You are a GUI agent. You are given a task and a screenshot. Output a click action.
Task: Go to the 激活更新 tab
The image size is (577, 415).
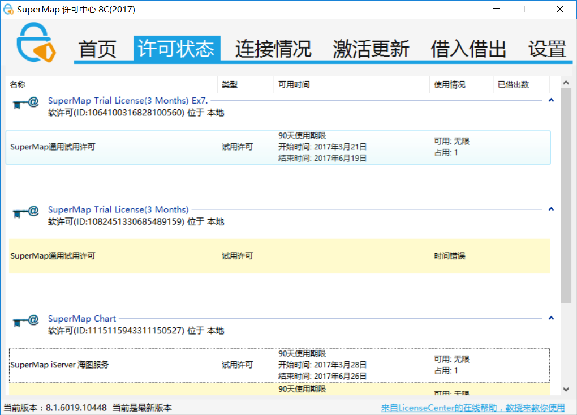pyautogui.click(x=371, y=49)
